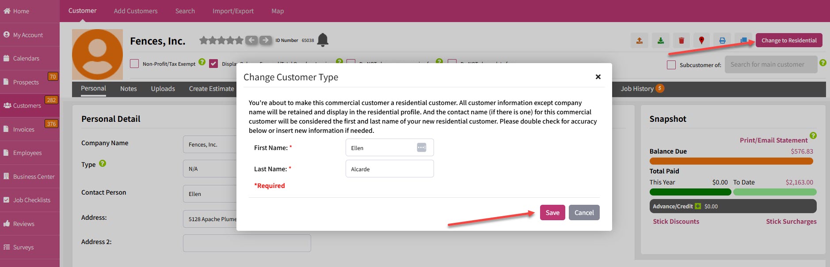Click Save in Change Customer Type dialog

pyautogui.click(x=552, y=213)
